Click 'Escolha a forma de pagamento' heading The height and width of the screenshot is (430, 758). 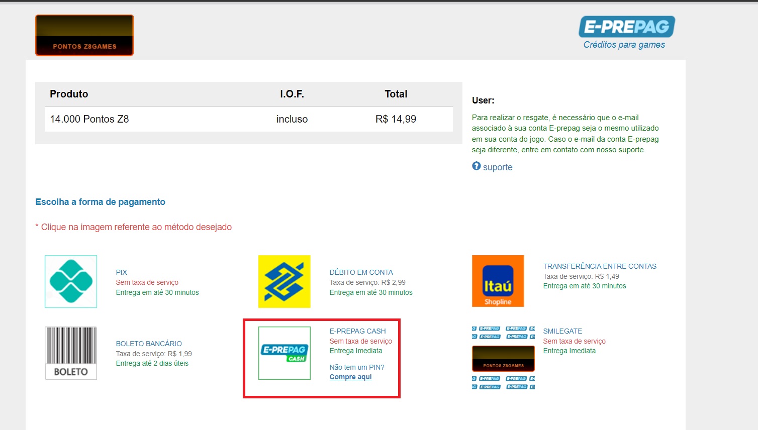[100, 202]
